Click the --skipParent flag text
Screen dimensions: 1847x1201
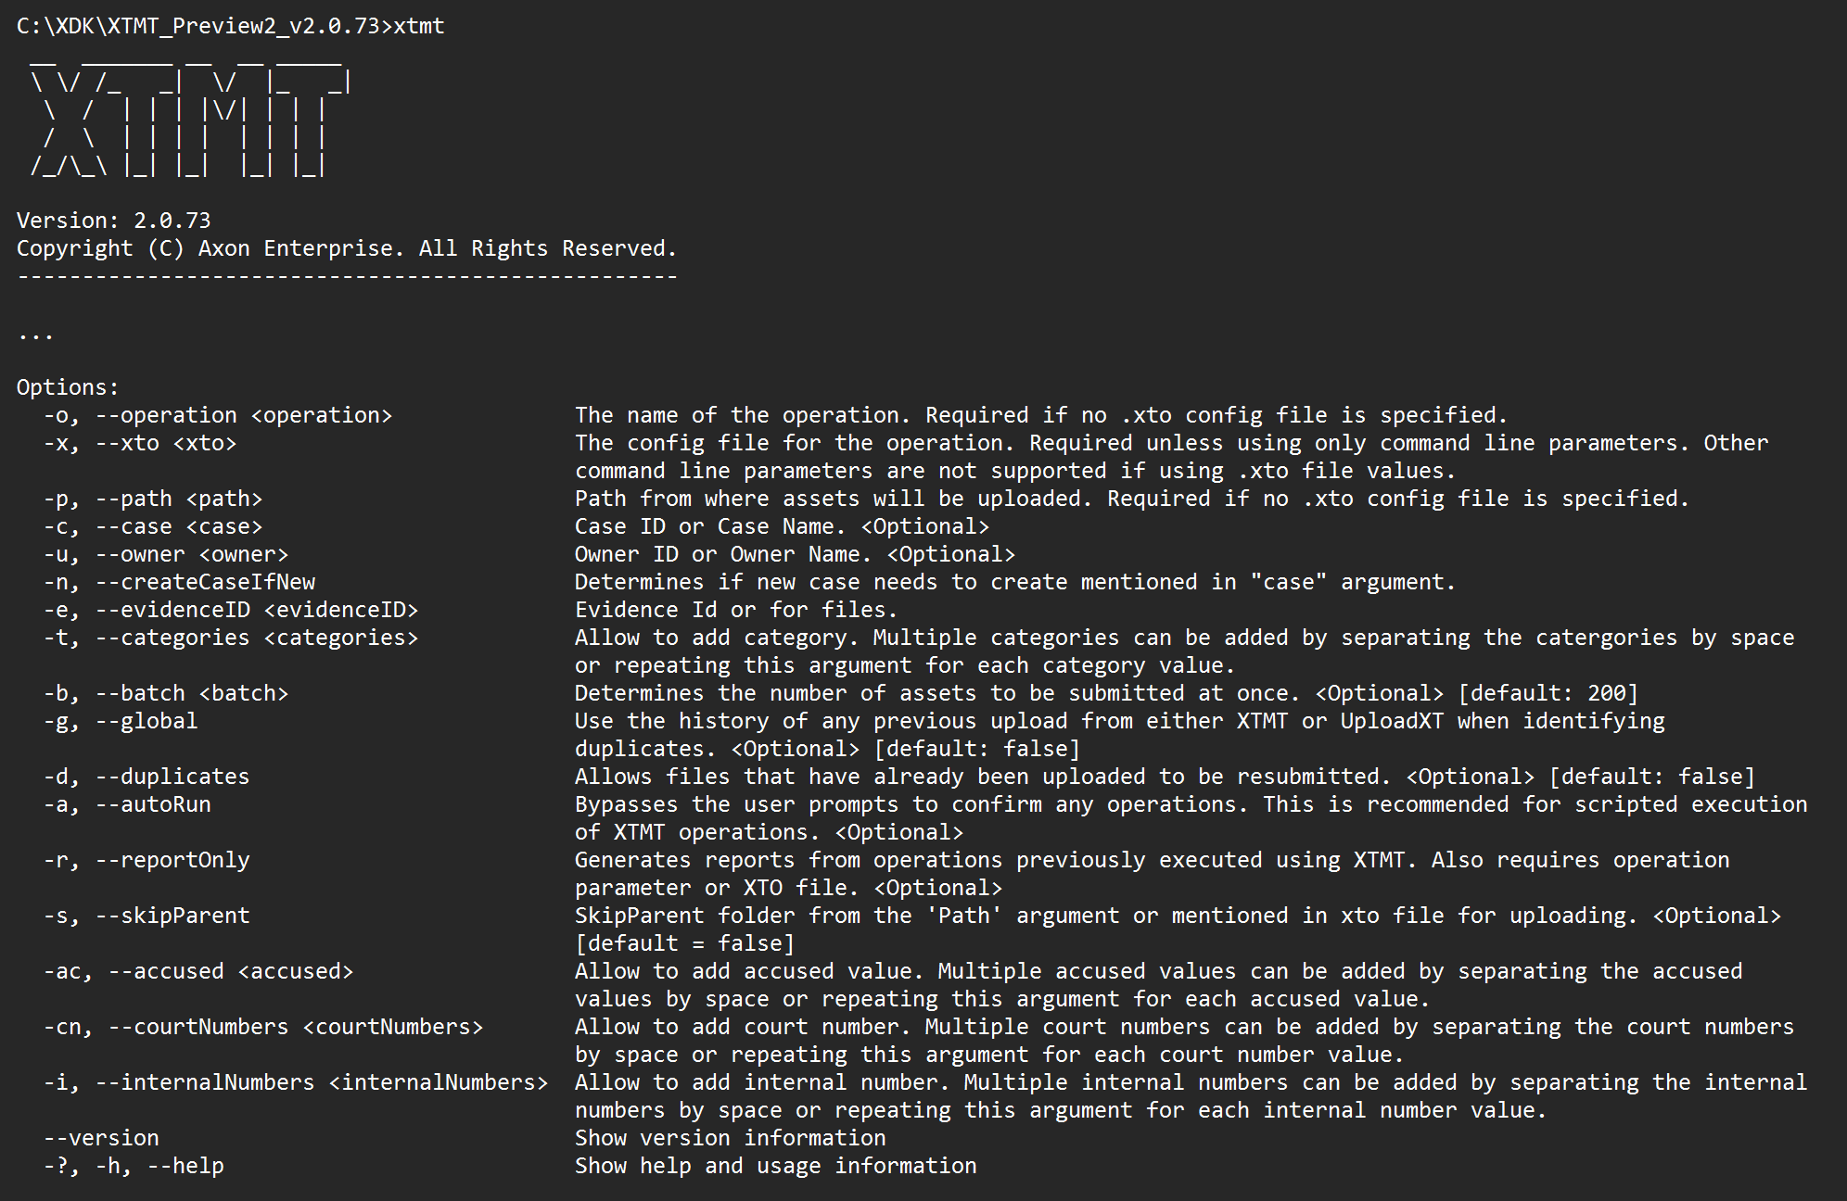point(172,916)
